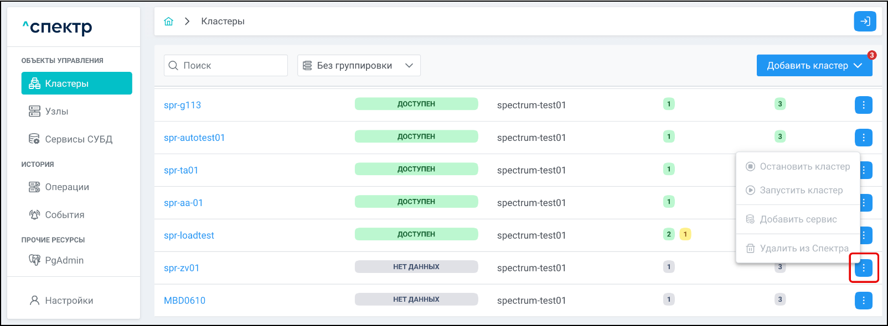Open the spr-ta01 cluster link
The height and width of the screenshot is (326, 888).
(x=181, y=170)
